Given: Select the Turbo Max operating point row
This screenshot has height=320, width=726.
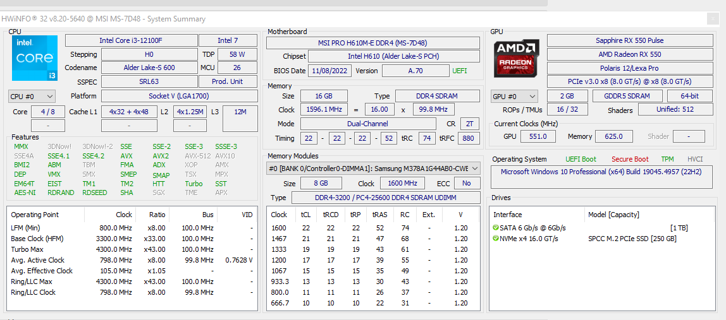Looking at the screenshot, I should (x=132, y=249).
